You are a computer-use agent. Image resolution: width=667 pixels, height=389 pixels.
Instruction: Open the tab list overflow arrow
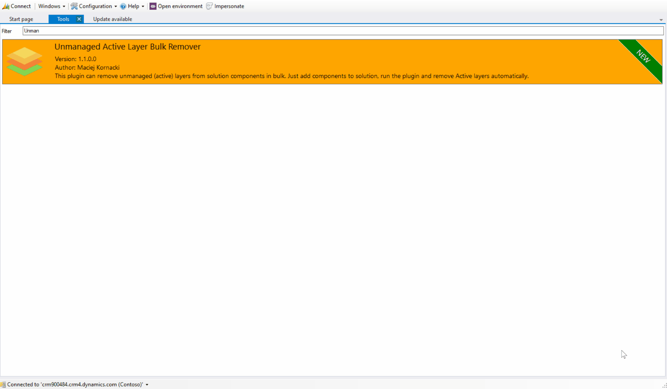(x=661, y=20)
